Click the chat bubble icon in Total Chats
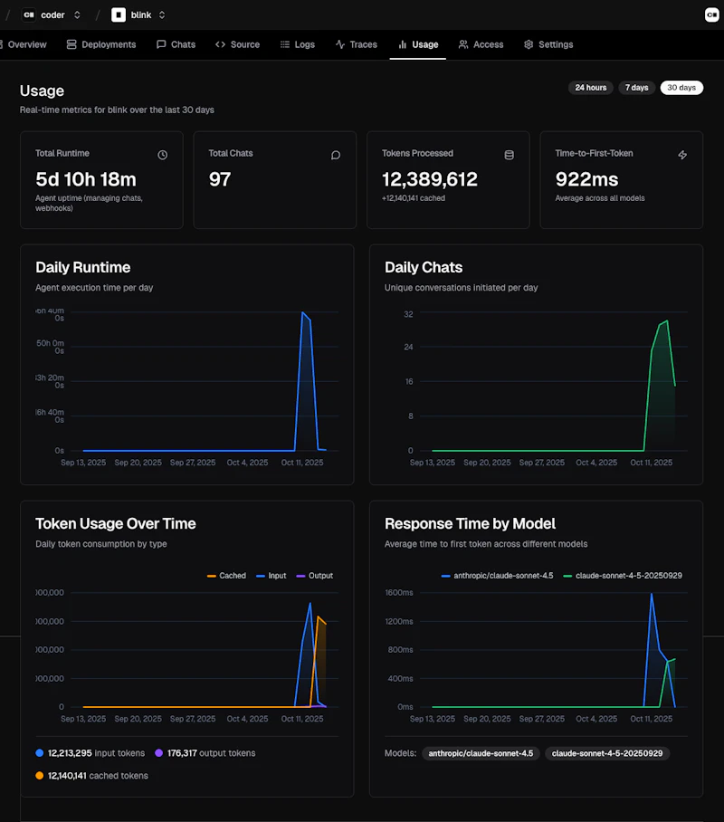 click(336, 155)
